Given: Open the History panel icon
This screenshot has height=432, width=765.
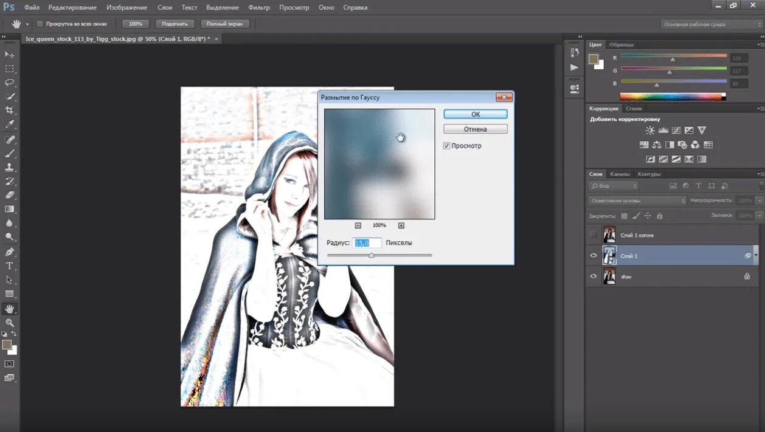Looking at the screenshot, I should pyautogui.click(x=575, y=52).
